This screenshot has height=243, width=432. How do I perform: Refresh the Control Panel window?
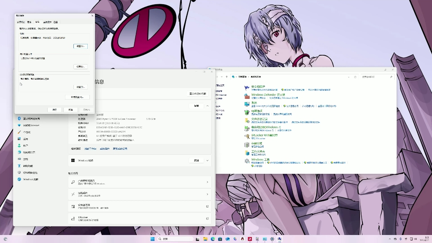(x=355, y=77)
